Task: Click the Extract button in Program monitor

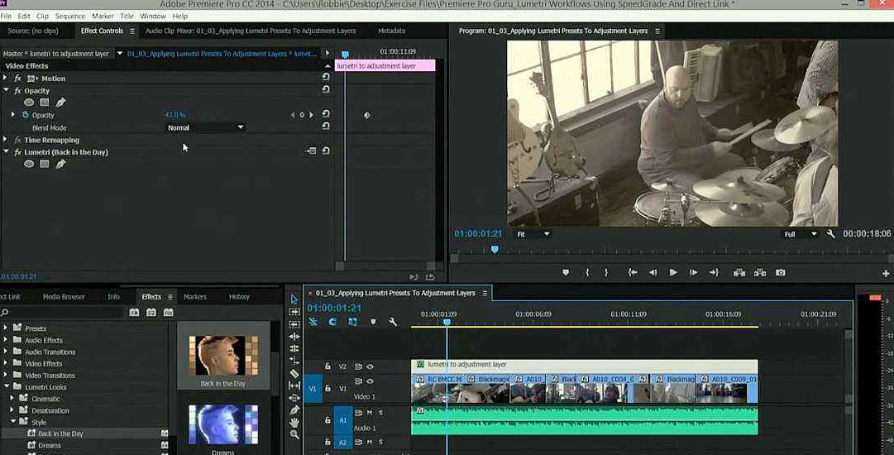Action: point(760,272)
